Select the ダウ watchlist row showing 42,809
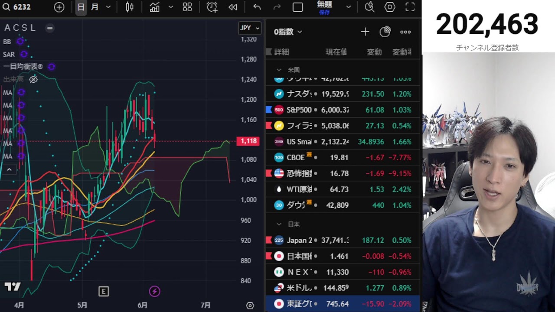Viewport: 555px width, 312px height. [x=343, y=205]
